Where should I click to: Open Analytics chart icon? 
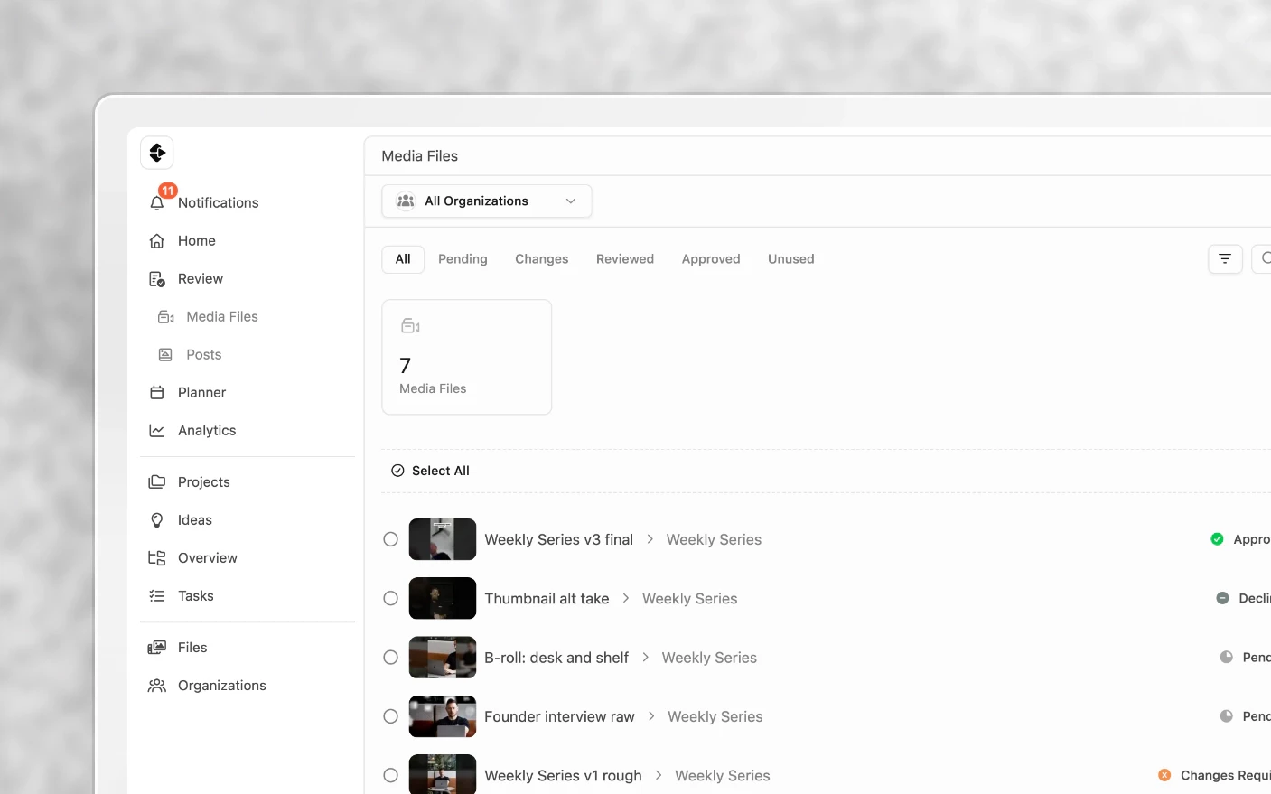click(157, 431)
